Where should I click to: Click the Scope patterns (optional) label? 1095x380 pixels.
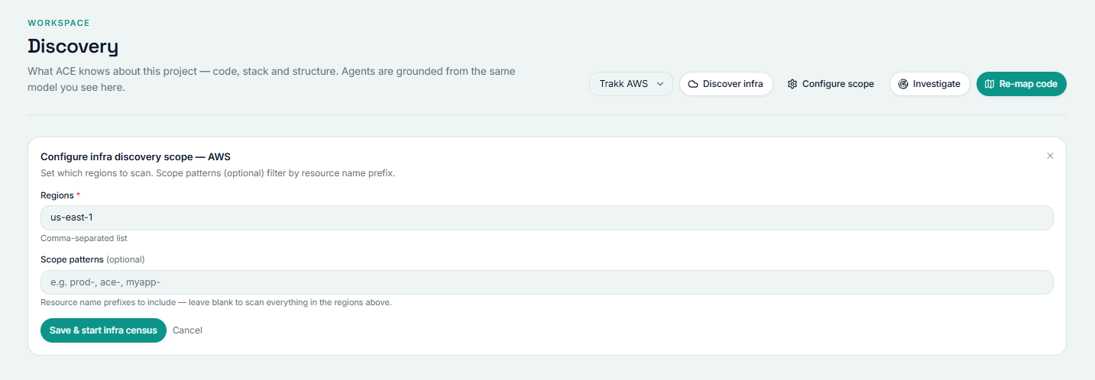tap(92, 259)
